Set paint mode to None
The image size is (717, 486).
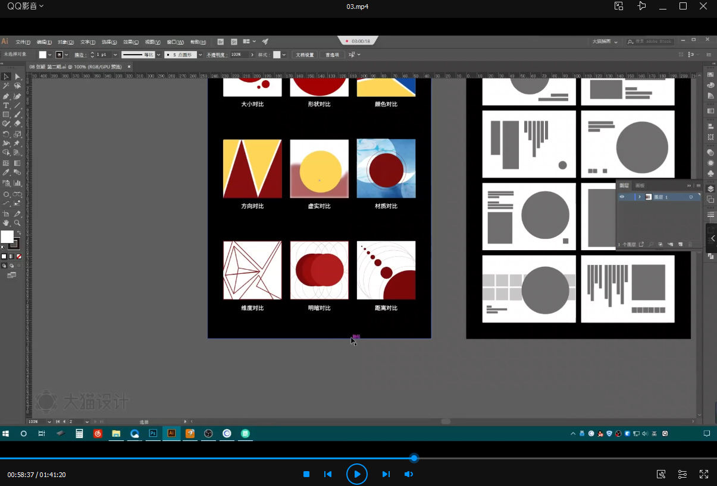pos(19,257)
